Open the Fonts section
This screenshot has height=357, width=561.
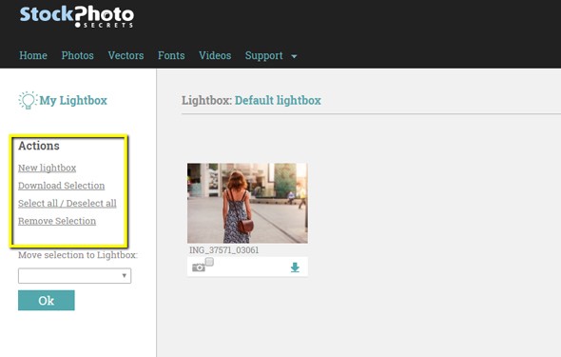[x=171, y=55]
